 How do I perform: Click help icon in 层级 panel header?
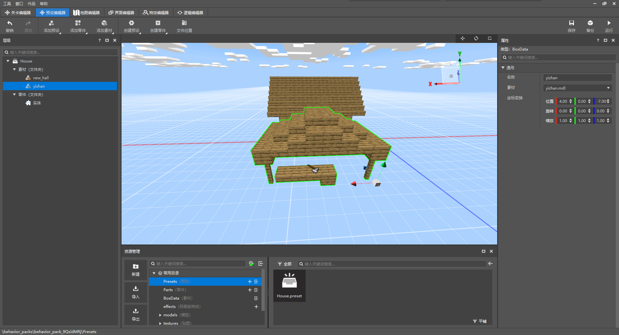tap(100, 40)
